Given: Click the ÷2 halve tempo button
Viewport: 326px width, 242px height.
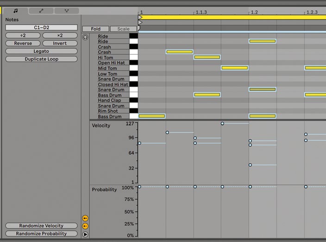Looking at the screenshot, I should [x=23, y=35].
